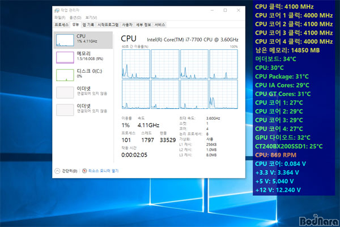This screenshot has width=340, height=227.
Task: Go to the 앱 기록 tab
Action: 88,25
